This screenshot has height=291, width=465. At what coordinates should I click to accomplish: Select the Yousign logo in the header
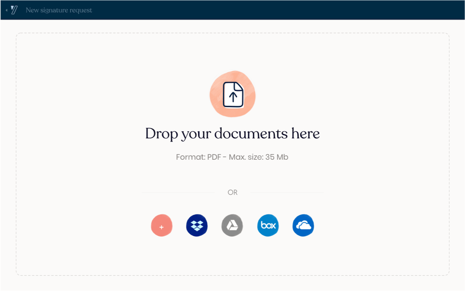pos(14,10)
